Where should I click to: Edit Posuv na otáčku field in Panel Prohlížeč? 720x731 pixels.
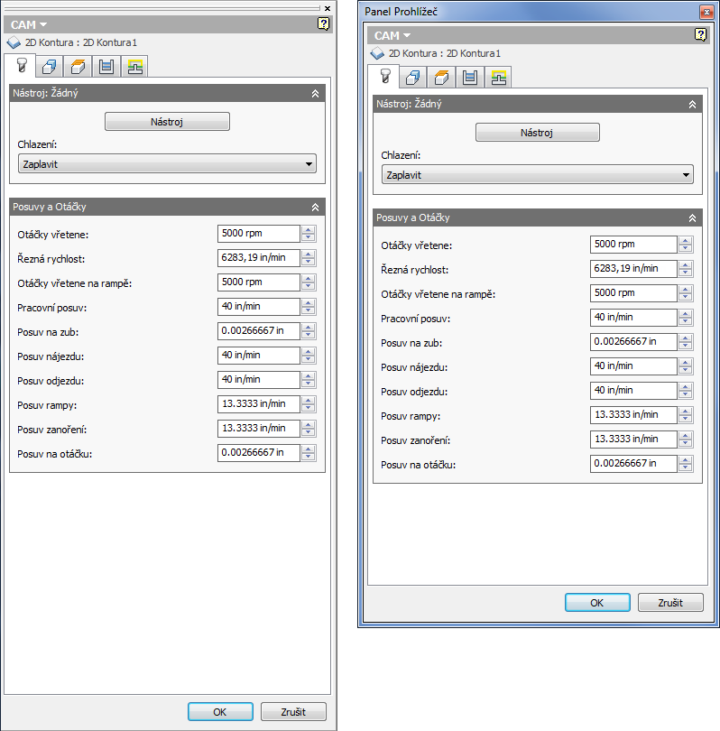[633, 463]
